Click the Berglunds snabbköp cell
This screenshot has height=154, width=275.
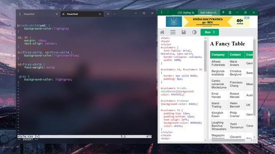pyautogui.click(x=219, y=73)
